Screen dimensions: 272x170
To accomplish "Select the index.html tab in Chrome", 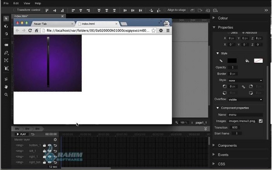I will point(97,24).
